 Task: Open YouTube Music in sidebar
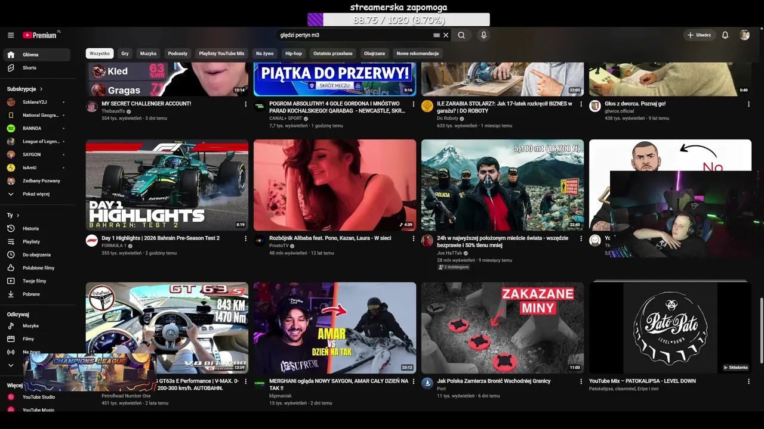click(x=38, y=410)
